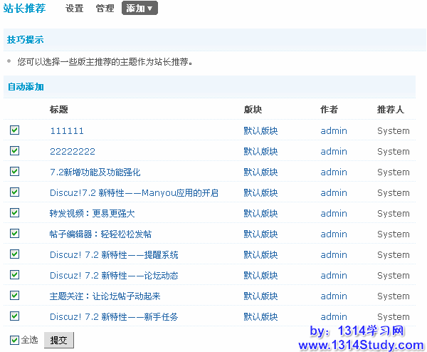Image resolution: width=427 pixels, height=352 pixels.
Task: Toggle checkbox for 7.2新增功能及功能强化
Action: tap(15, 172)
